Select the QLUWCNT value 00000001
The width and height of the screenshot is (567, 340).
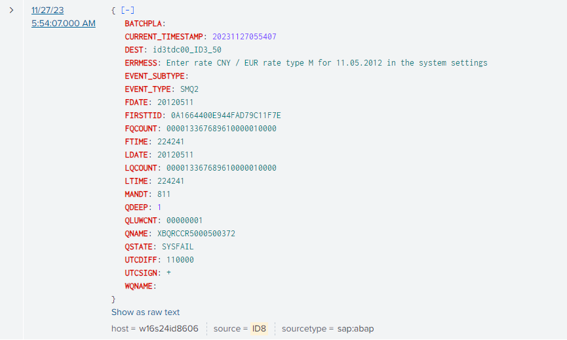184,221
